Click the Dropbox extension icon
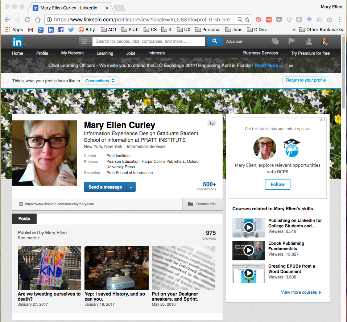This screenshot has width=347, height=322. click(x=289, y=20)
